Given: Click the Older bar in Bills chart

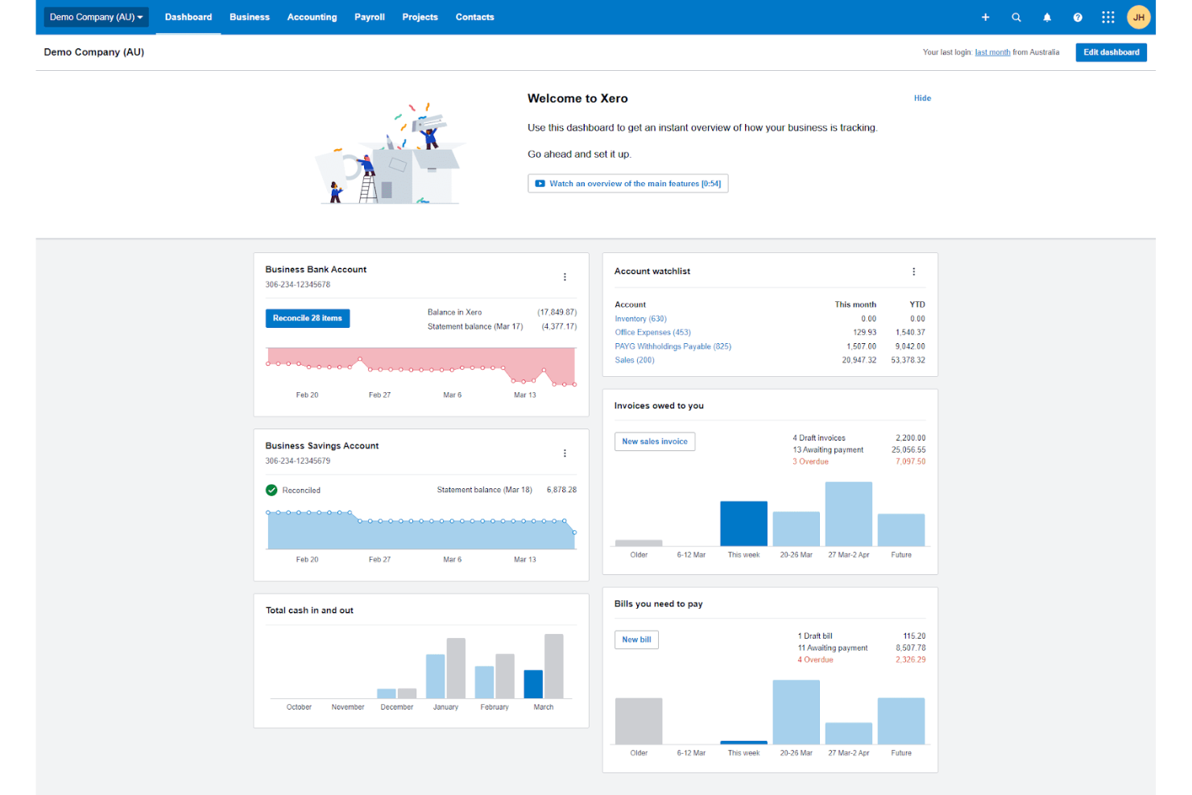Looking at the screenshot, I should 639,721.
